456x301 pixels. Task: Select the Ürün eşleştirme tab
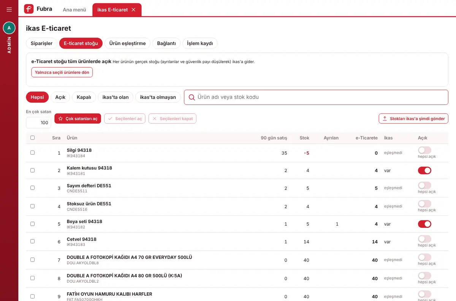click(x=127, y=43)
